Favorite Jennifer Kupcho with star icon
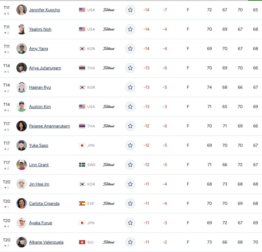Viewport: 262px width, 252px height. [130, 10]
